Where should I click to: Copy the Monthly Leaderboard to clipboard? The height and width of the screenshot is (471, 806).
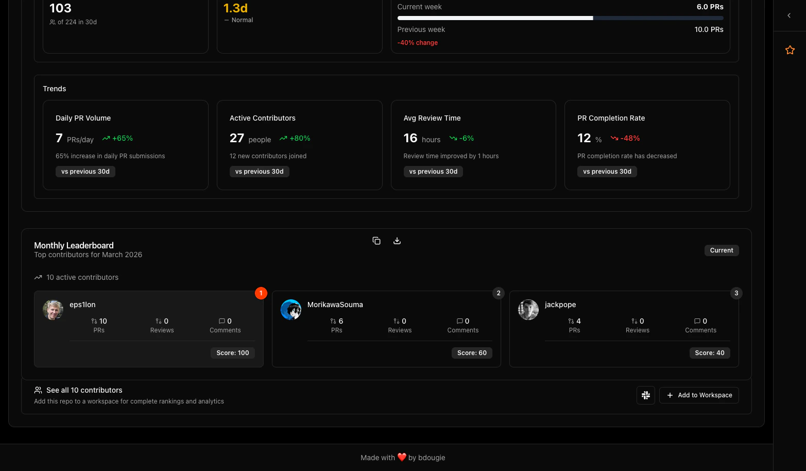pyautogui.click(x=376, y=241)
